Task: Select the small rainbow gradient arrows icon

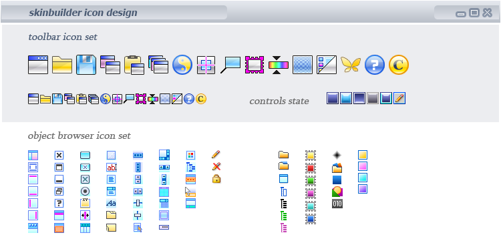Action: [153, 99]
